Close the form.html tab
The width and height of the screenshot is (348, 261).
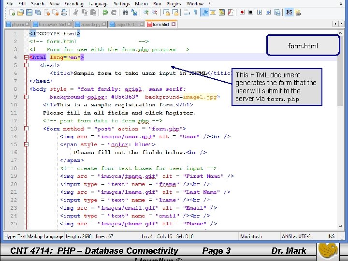click(x=174, y=24)
